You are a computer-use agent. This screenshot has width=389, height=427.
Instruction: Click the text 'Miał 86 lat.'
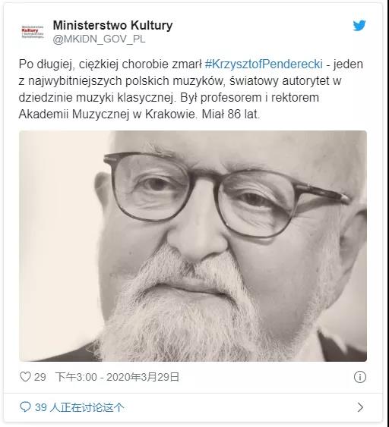tap(231, 115)
